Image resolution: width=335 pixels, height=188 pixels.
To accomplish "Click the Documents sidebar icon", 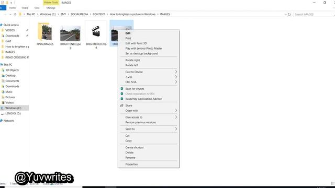I will [x=3, y=81].
